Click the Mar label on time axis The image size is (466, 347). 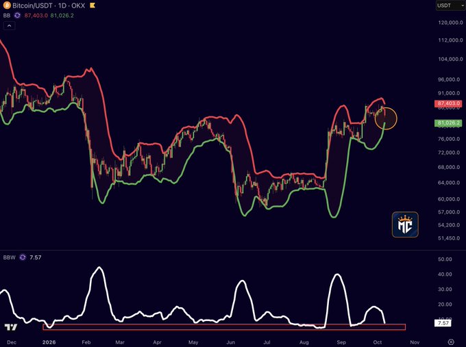pos(120,342)
